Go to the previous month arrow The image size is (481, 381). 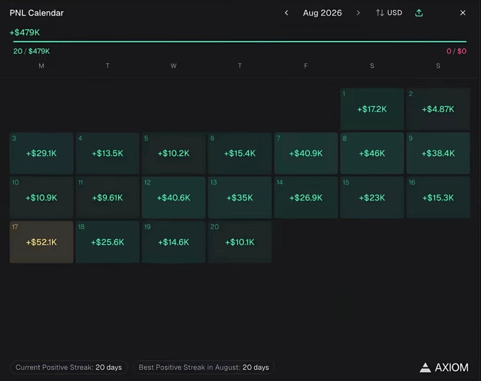(286, 13)
